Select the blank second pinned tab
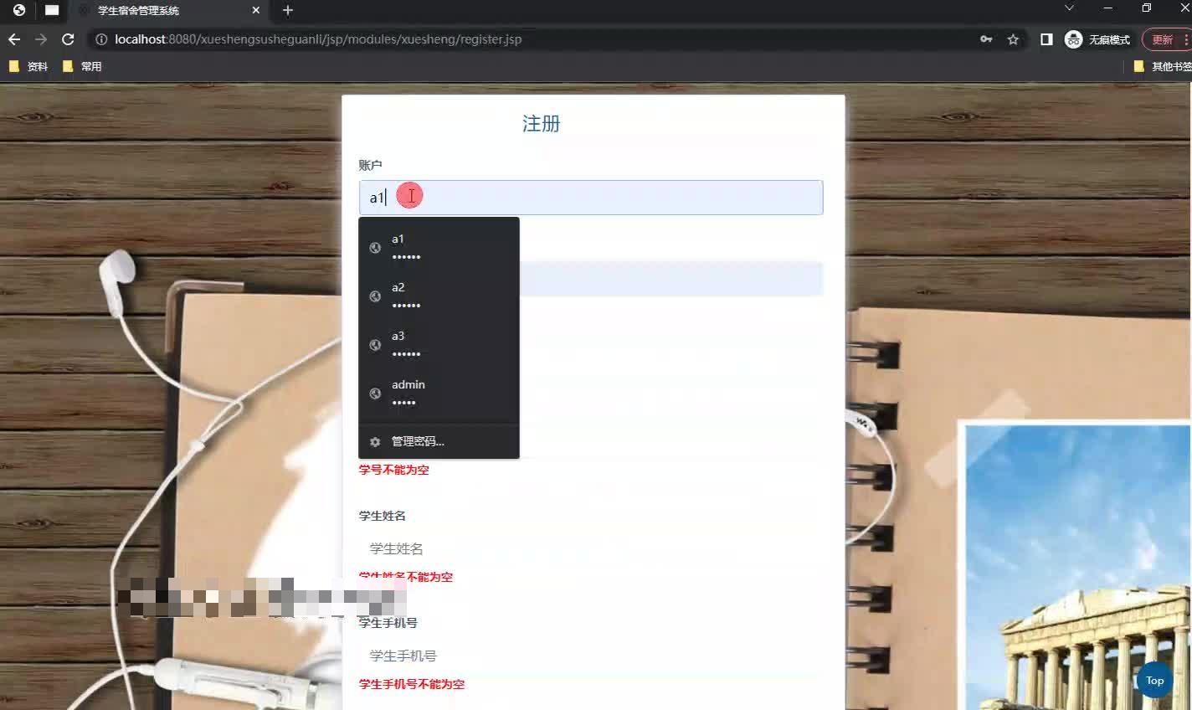The image size is (1192, 710). 52,10
